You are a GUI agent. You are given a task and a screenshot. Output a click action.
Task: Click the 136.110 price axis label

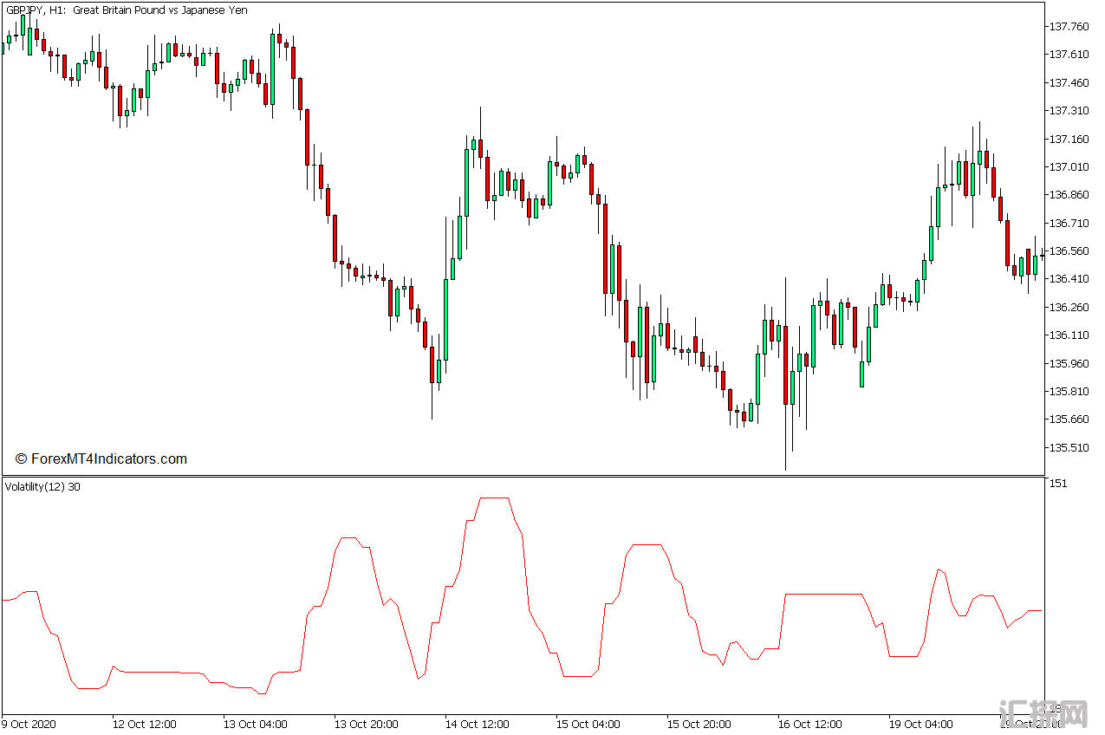1069,335
